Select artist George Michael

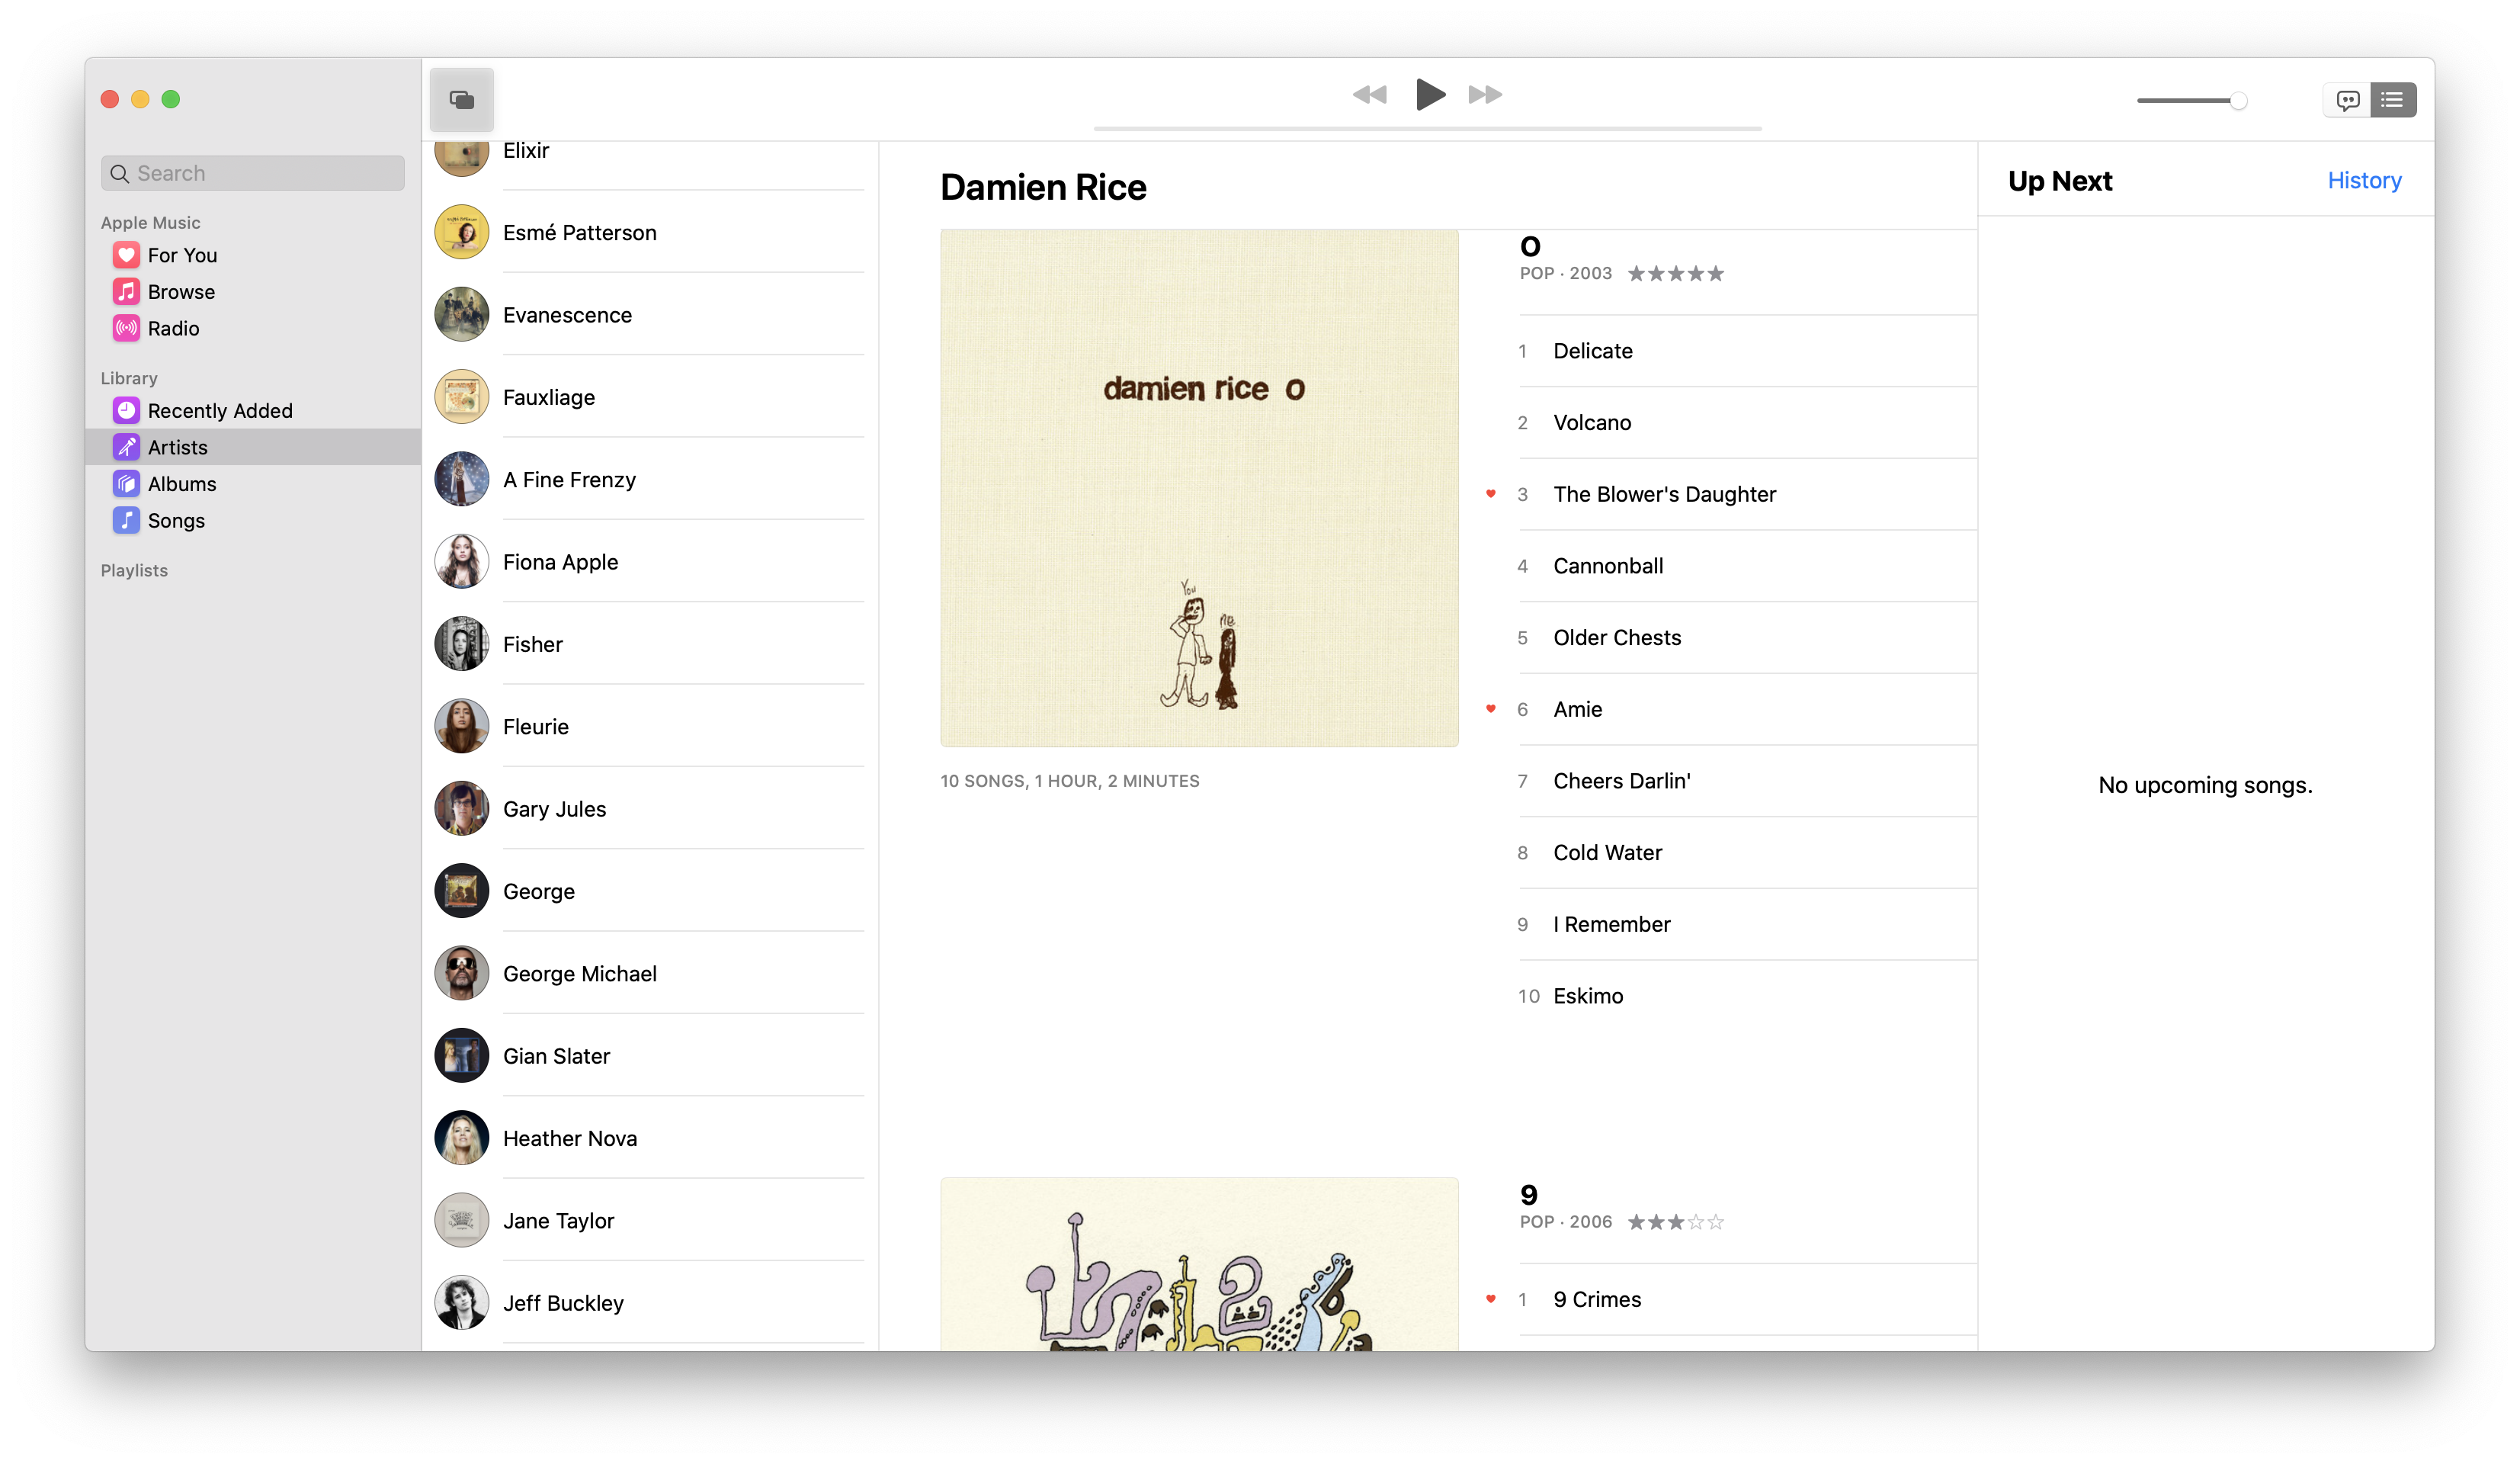click(649, 974)
